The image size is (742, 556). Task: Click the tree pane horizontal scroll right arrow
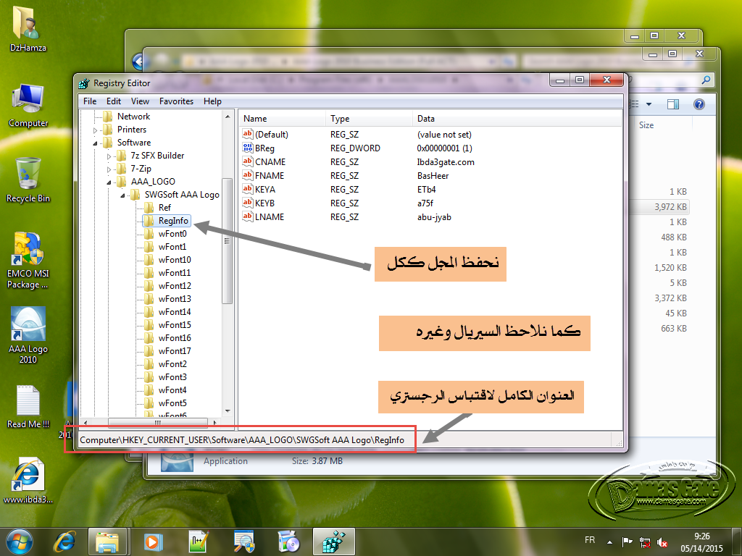tap(214, 422)
